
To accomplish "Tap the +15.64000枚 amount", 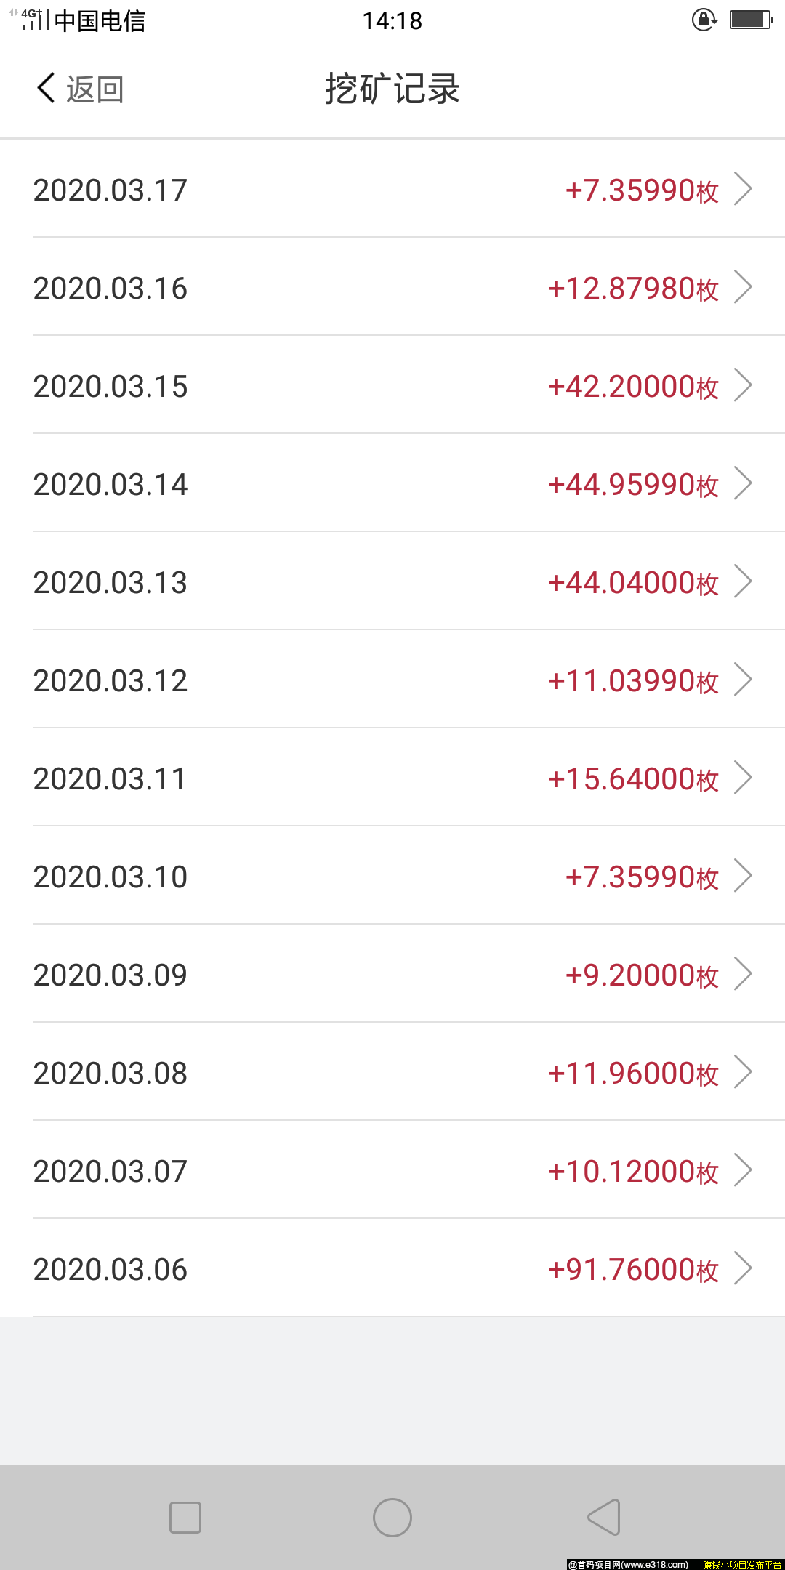I will 633,778.
